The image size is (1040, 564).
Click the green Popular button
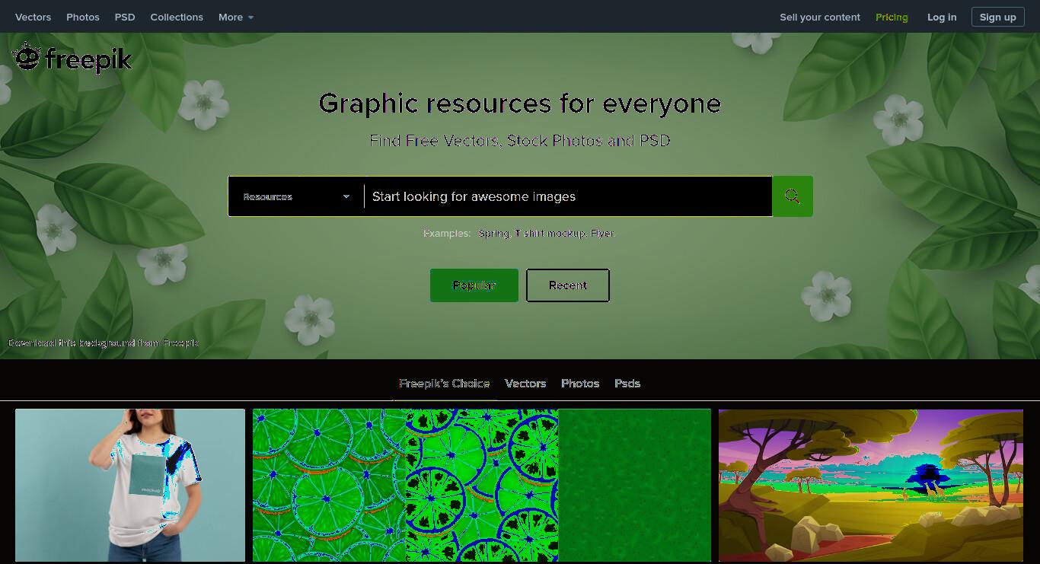[474, 285]
